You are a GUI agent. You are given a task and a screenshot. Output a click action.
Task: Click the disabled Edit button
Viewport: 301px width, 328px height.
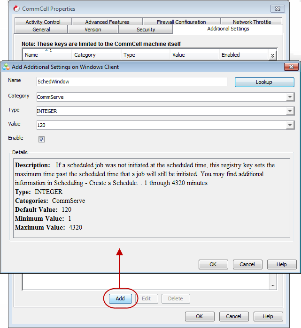click(x=147, y=298)
